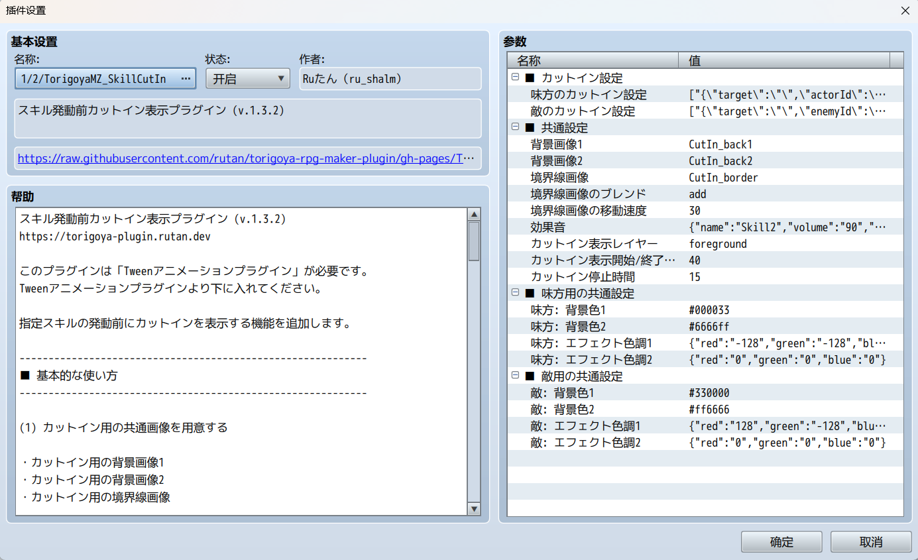Click the color value #ff6666
Image resolution: width=918 pixels, height=560 pixels.
click(x=709, y=409)
